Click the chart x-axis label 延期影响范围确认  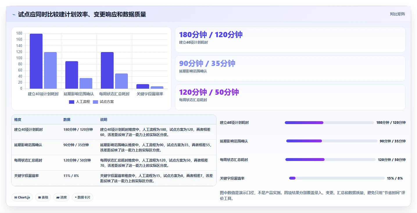(x=79, y=94)
